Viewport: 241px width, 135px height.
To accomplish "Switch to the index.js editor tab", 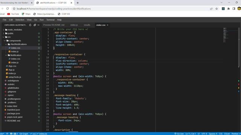I will pyautogui.click(x=74, y=25).
